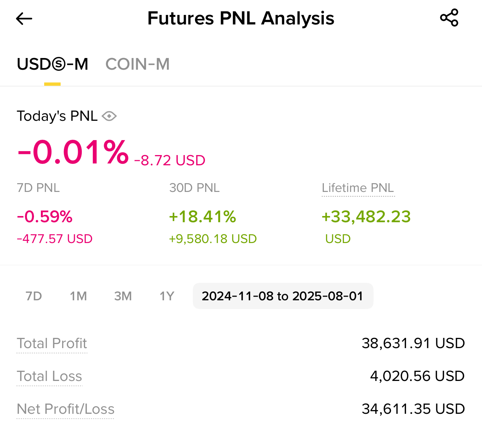Show the Net Profit/Loss explanation
The image size is (482, 424).
pyautogui.click(x=66, y=409)
